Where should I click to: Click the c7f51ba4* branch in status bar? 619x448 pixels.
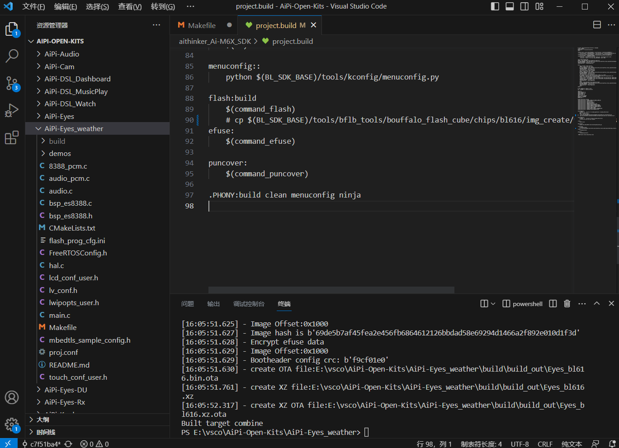[x=41, y=444]
